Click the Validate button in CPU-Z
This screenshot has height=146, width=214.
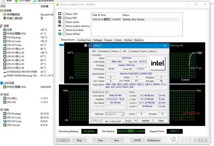(146, 121)
